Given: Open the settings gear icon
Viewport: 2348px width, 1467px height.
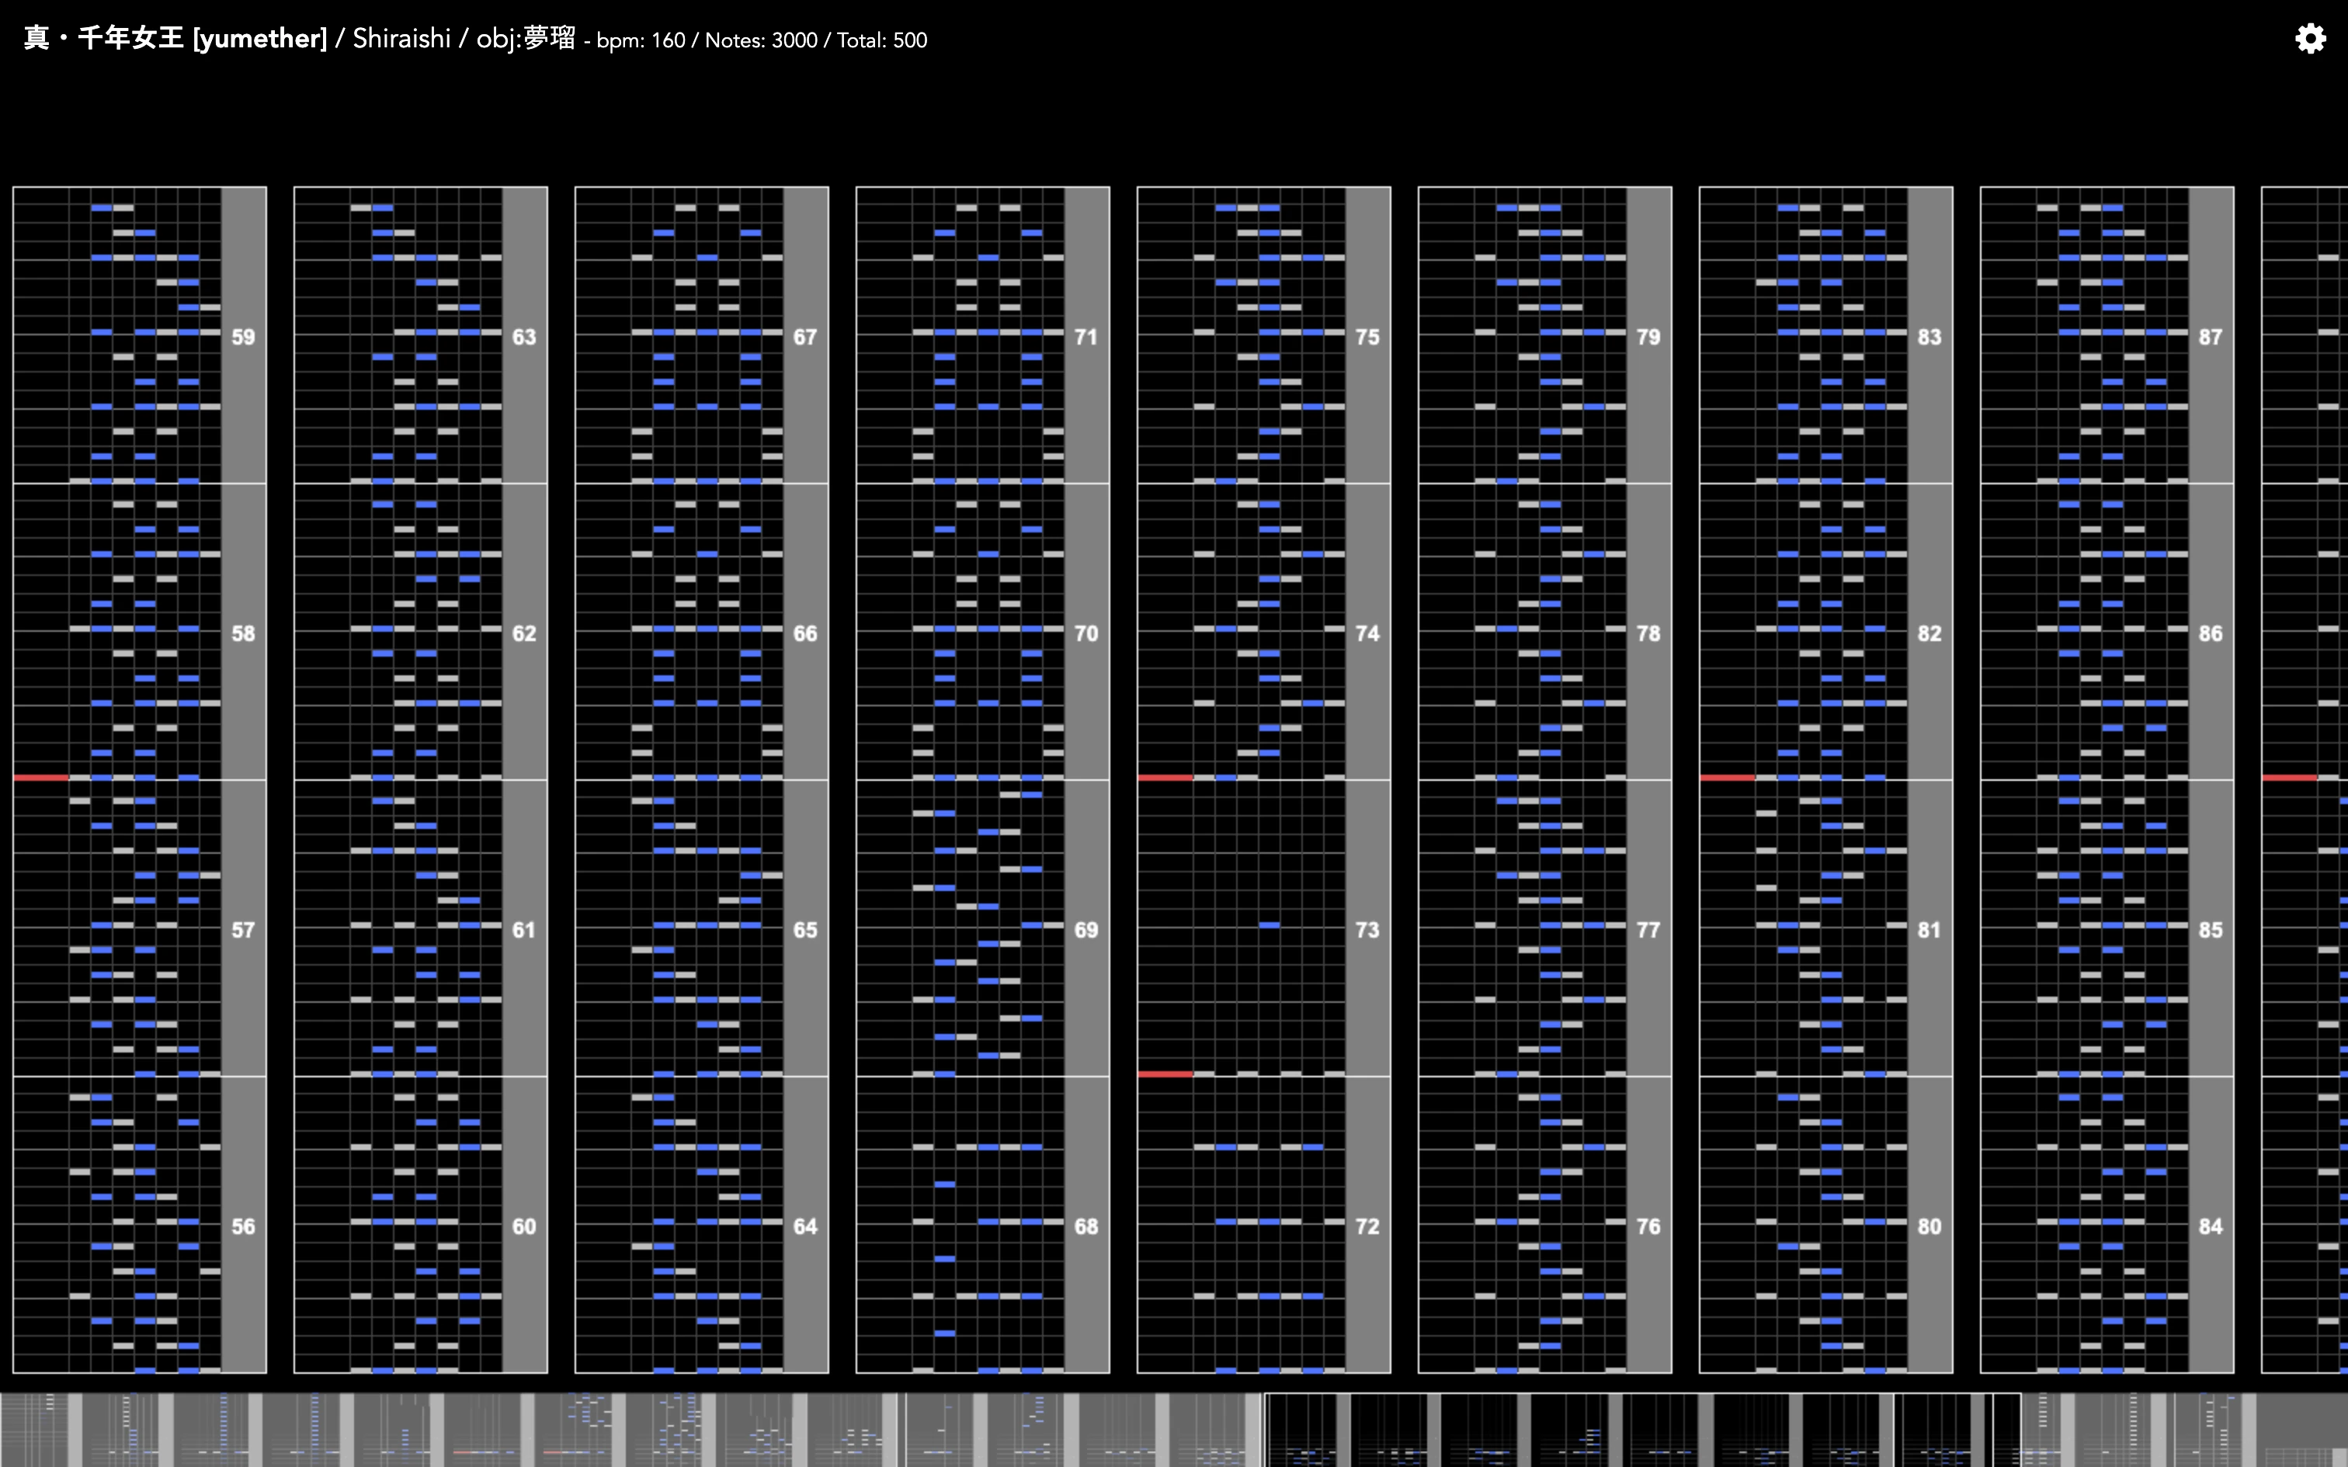Looking at the screenshot, I should click(2310, 39).
